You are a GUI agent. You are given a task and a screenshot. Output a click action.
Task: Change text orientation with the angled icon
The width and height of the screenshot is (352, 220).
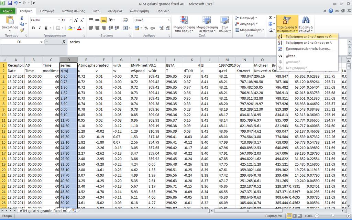pyautogui.click(x=111, y=20)
